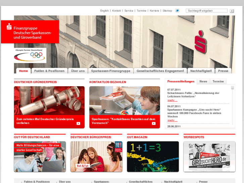244x183 pixels.
Task: Click the WERBESPOTS heading
Action: point(194,137)
